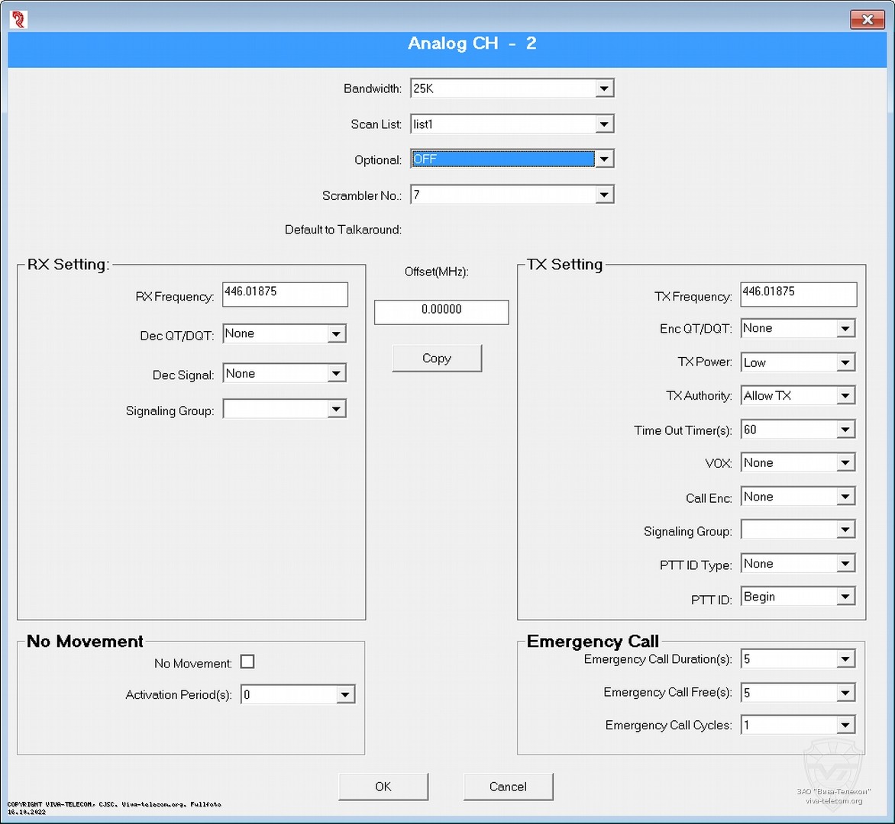Expand the Scan List dropdown
Image resolution: width=895 pixels, height=824 pixels.
(x=604, y=124)
